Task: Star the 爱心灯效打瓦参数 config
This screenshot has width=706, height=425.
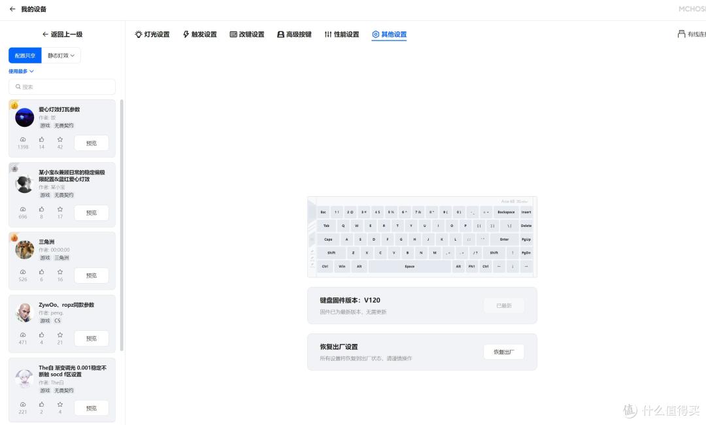Action: (60, 139)
